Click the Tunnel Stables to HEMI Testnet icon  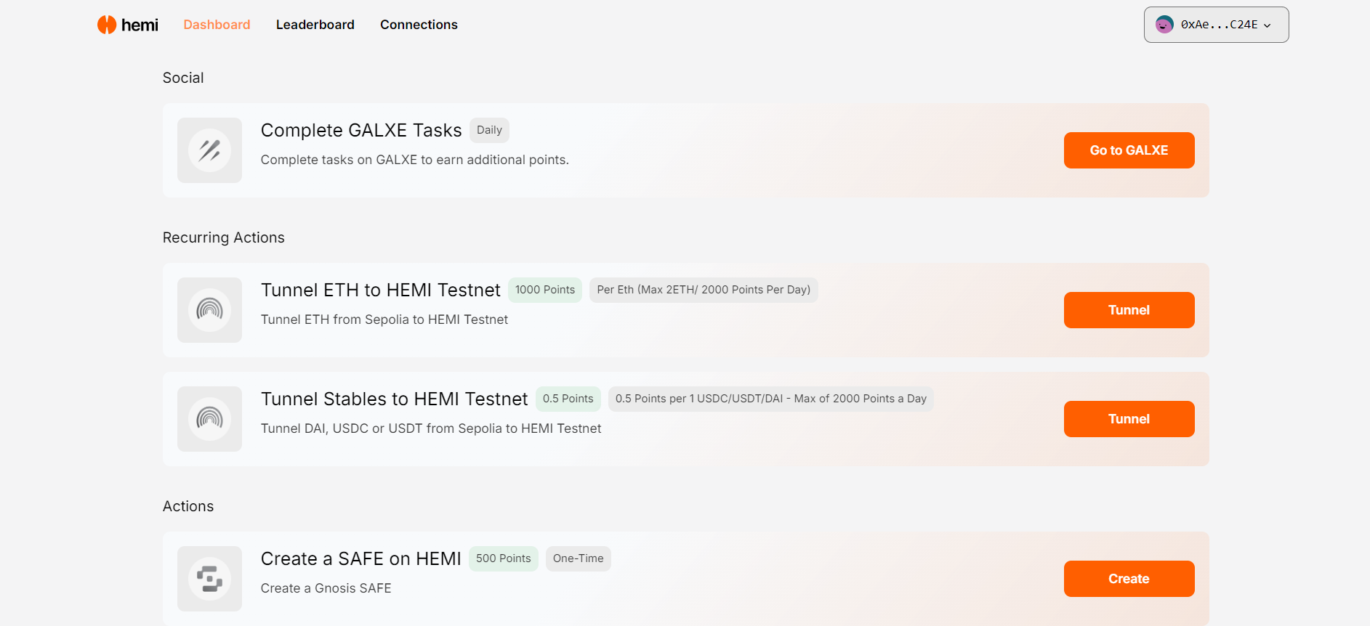[x=209, y=419]
